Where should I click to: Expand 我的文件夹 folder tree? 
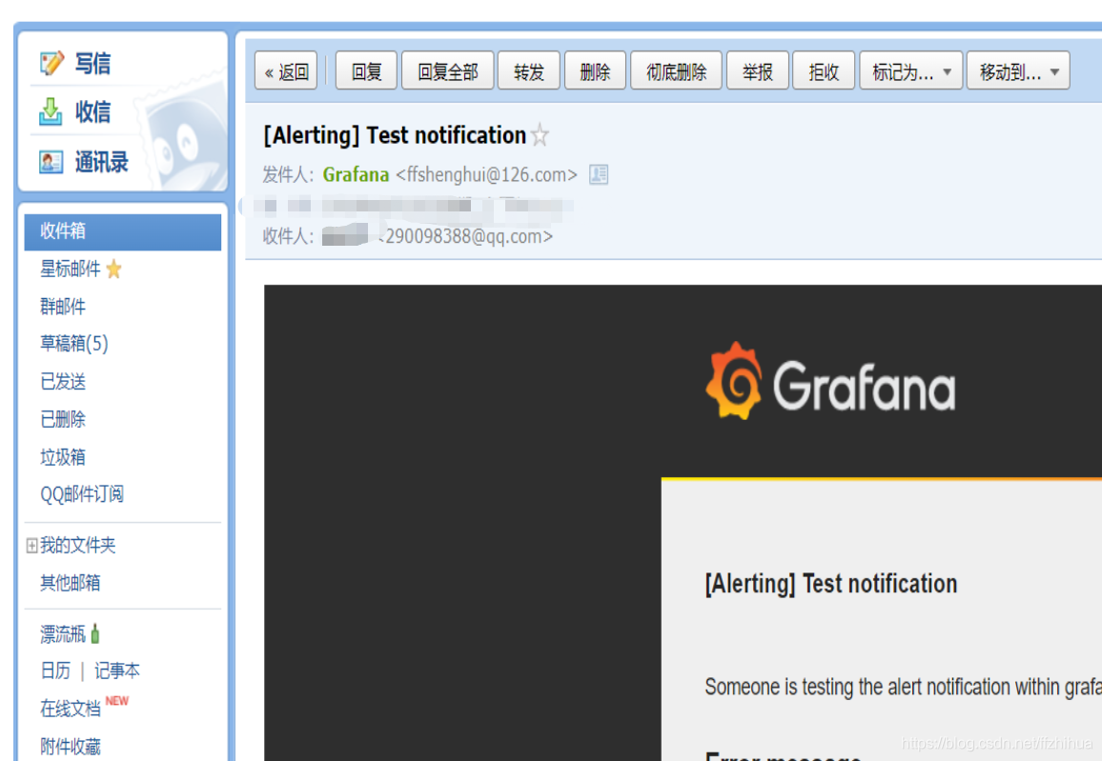[31, 546]
